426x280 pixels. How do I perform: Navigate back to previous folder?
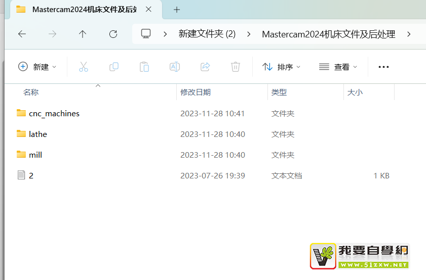(x=22, y=34)
